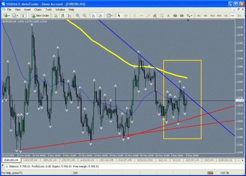Select the rectangle shape tool
Image resolution: width=246 pixels, height=176 pixels.
click(182, 15)
